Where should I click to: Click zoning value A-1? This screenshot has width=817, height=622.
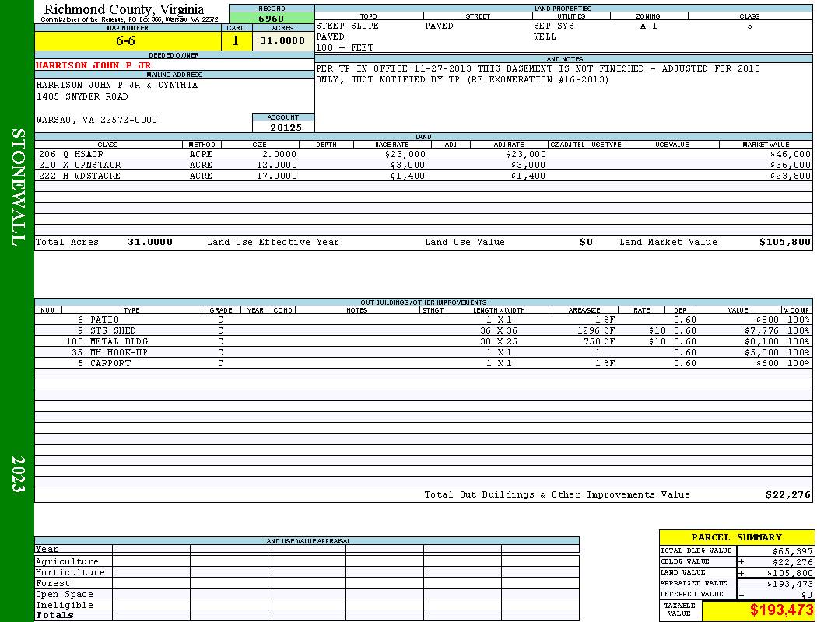649,26
